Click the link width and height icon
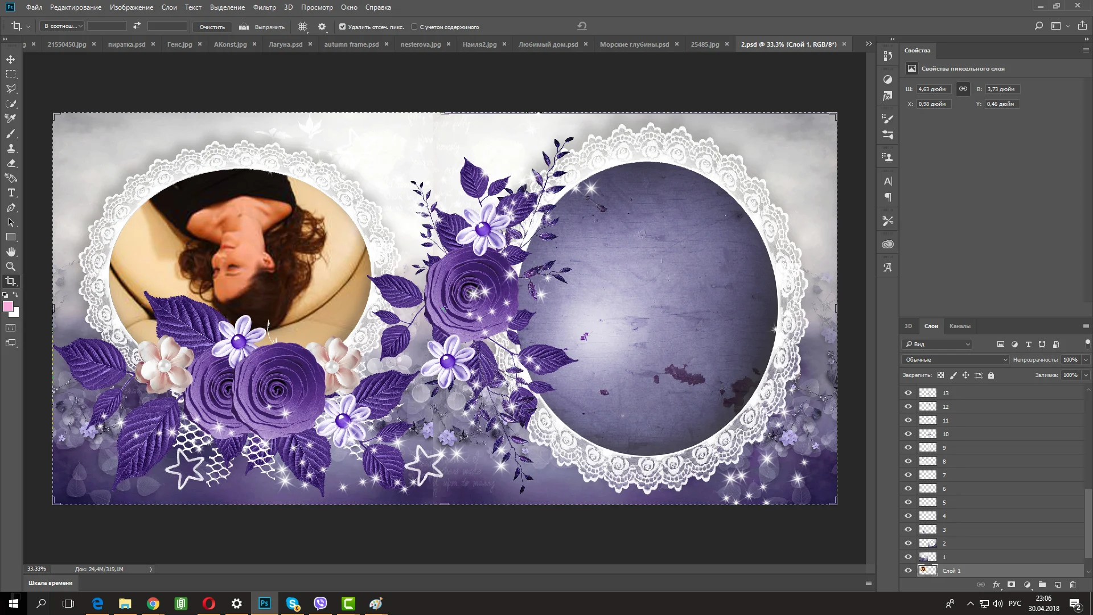 point(963,89)
